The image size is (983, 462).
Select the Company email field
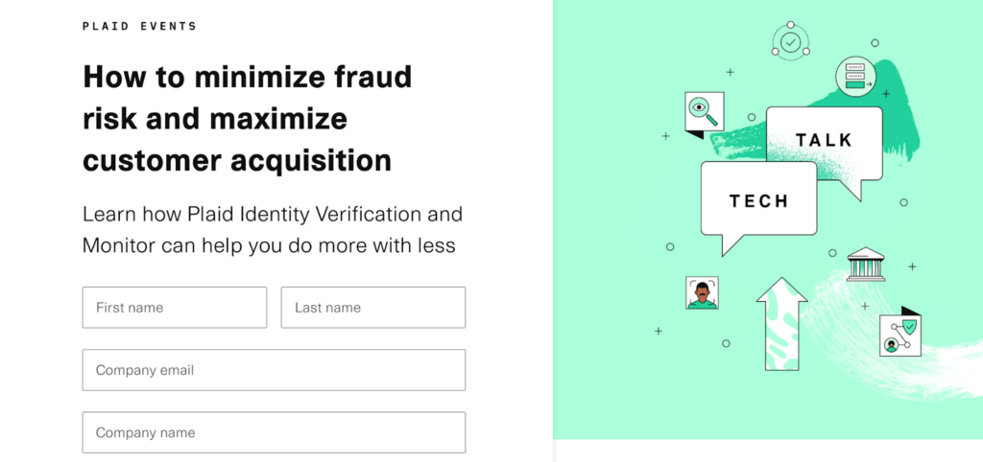(x=274, y=370)
